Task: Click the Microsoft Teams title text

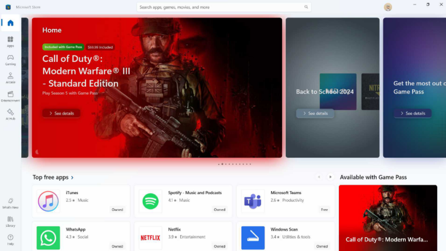Action: (x=286, y=193)
